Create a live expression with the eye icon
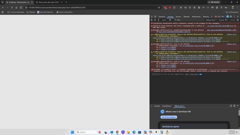Image resolution: width=240 pixels, height=135 pixels. [170, 20]
